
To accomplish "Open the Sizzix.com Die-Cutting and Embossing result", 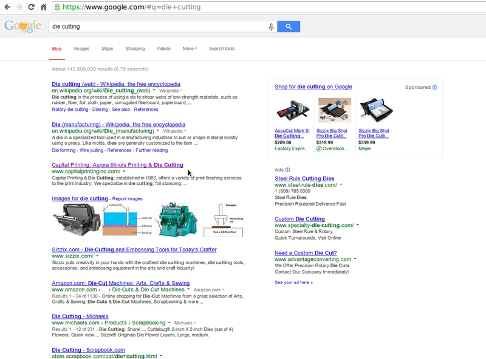I will [134, 249].
